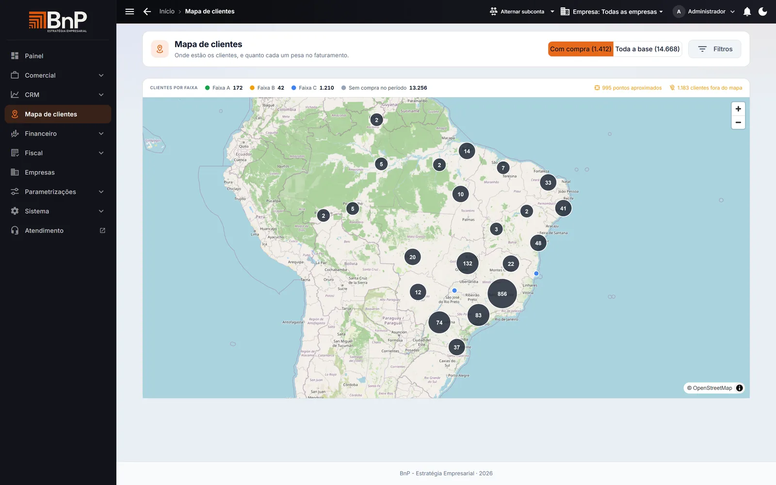776x485 pixels.
Task: Show customers Com compra (1.412)
Action: [x=581, y=49]
